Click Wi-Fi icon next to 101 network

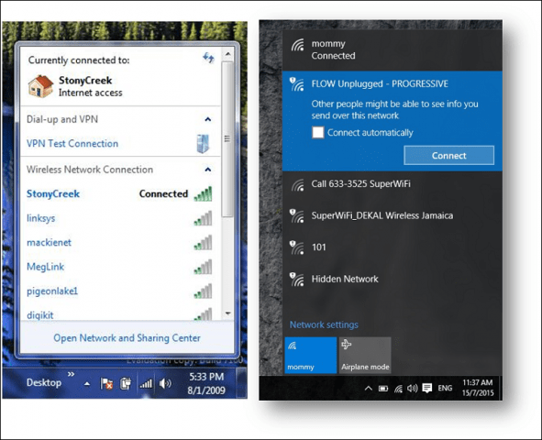pyautogui.click(x=297, y=248)
